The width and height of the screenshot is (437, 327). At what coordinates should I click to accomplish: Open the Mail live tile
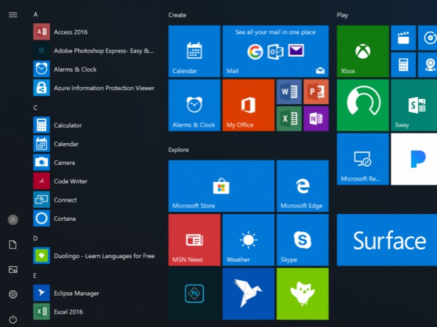[275, 52]
